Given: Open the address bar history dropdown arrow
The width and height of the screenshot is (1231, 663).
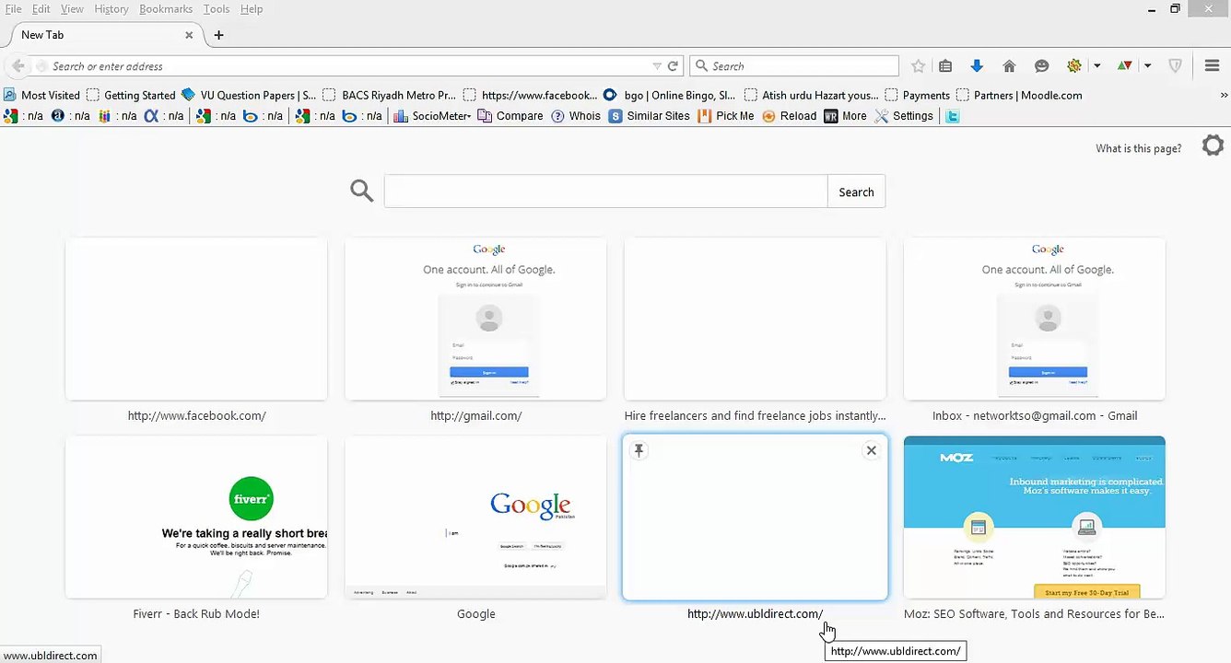Looking at the screenshot, I should point(656,66).
